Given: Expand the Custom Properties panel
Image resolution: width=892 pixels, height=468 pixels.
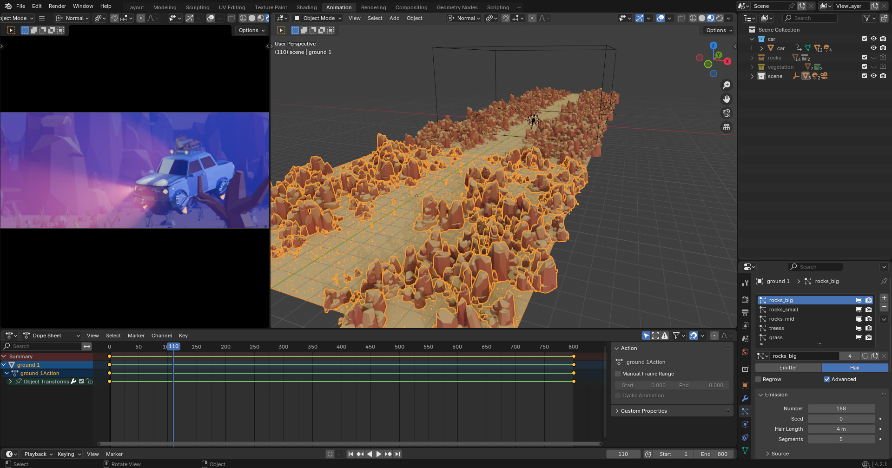Looking at the screenshot, I should pyautogui.click(x=643, y=411).
